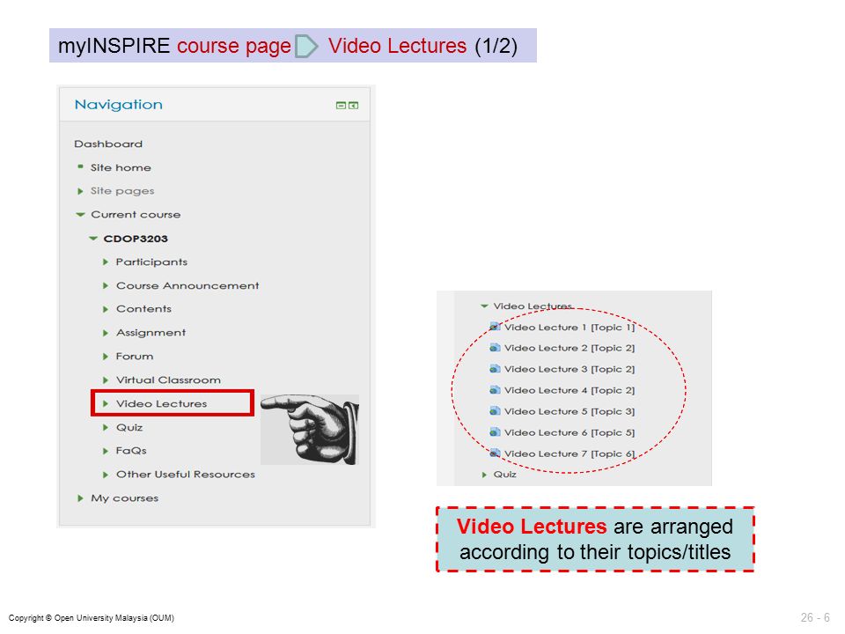Click the Video Lecture 5 resource icon

[495, 411]
